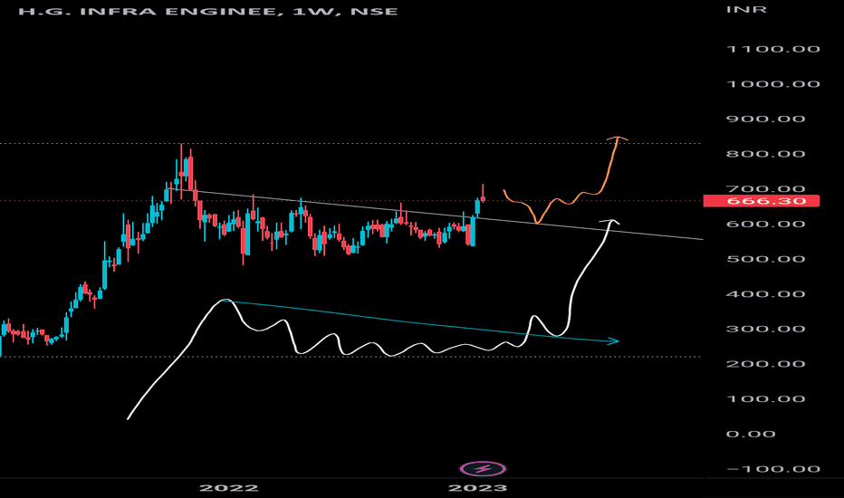This screenshot has height=498, width=844.
Task: Click the lightning bolt event icon
Action: point(483,469)
